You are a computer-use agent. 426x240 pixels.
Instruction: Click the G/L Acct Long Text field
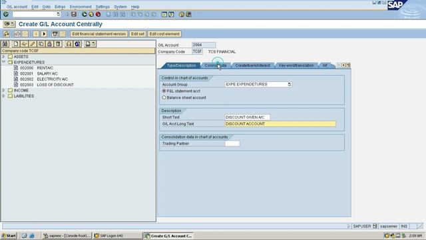280,124
